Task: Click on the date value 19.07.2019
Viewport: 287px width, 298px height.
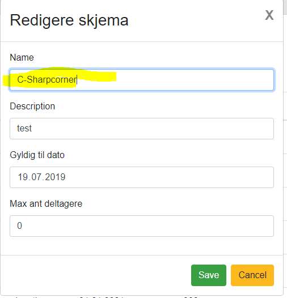Action: [x=41, y=177]
